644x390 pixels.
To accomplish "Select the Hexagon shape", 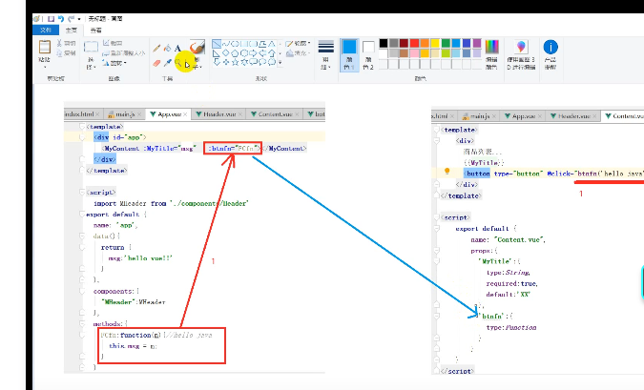I will [244, 53].
